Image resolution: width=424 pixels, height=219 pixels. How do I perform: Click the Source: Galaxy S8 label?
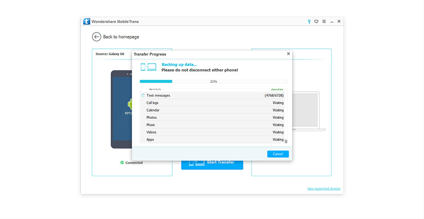tap(110, 54)
